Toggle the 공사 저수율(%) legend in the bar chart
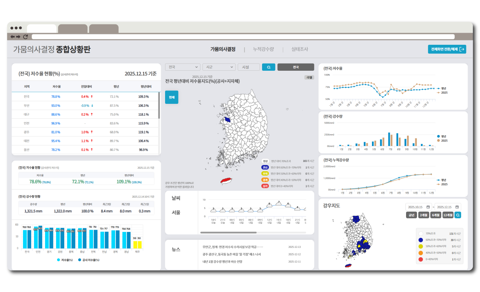 [79, 260]
